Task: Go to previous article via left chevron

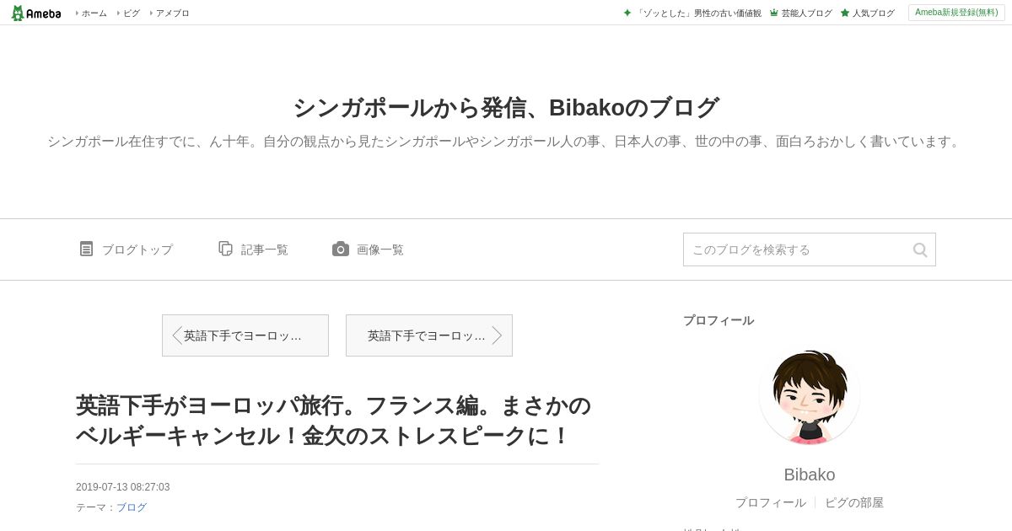Action: point(177,335)
